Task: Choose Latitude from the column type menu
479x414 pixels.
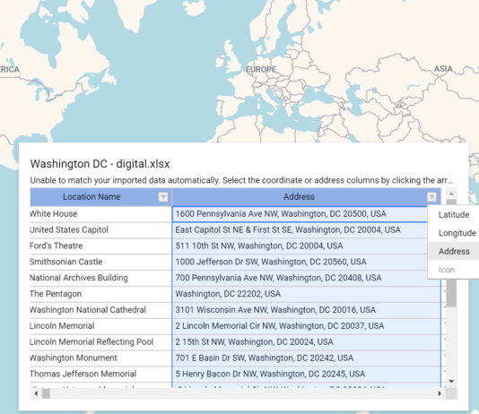Action: point(453,215)
